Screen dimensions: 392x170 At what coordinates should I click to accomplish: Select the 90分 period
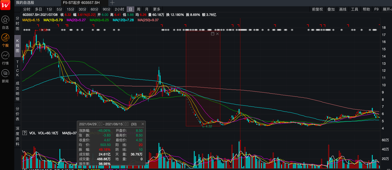tap(107, 9)
